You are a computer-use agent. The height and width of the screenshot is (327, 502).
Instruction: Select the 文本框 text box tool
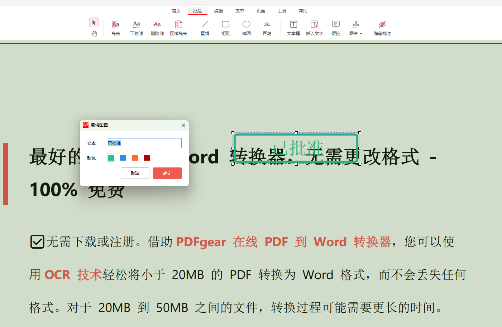coord(293,28)
